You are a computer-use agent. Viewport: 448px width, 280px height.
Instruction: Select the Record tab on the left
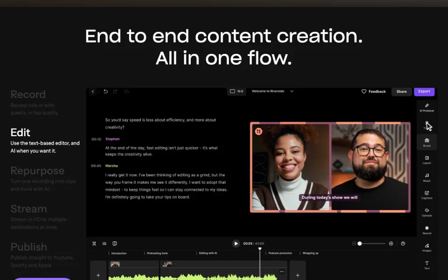pos(35,102)
